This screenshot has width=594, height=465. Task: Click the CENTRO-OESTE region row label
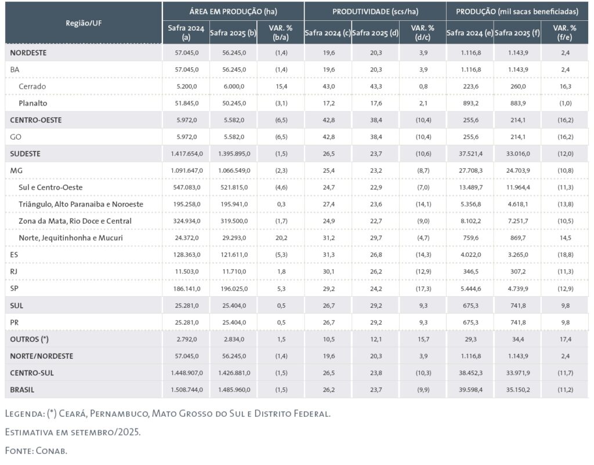[x=36, y=120]
